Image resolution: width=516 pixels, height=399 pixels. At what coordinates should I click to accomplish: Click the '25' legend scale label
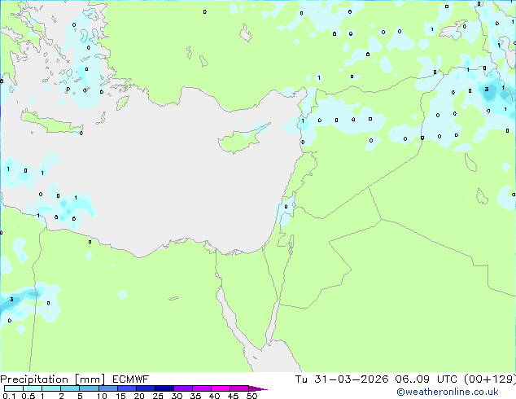[158, 396]
